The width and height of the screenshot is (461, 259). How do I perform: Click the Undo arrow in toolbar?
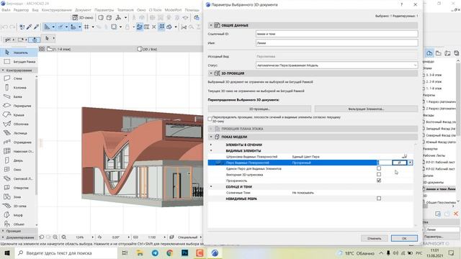(x=5, y=27)
